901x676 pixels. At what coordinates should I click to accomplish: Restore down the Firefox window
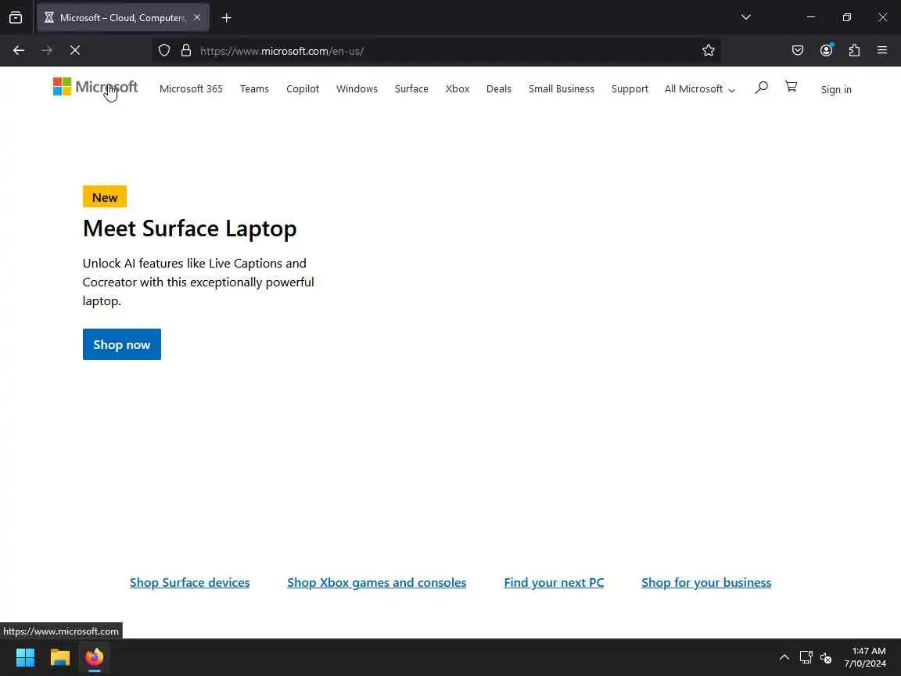(x=846, y=17)
